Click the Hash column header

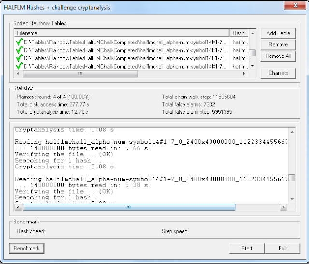(x=239, y=33)
